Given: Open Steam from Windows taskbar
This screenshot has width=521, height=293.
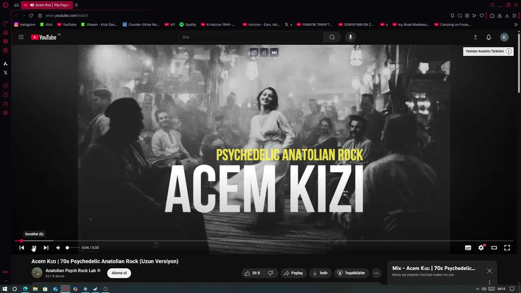Looking at the screenshot, I should [x=95, y=289].
